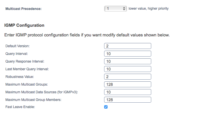Select the Maximum Multicast Data Sources input
Screen dimensions: 208x120
pyautogui.click(x=128, y=92)
